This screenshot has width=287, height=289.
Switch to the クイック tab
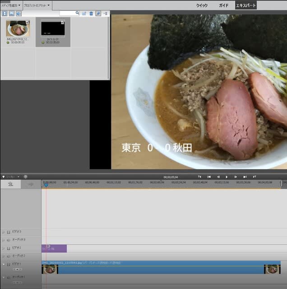(x=202, y=5)
